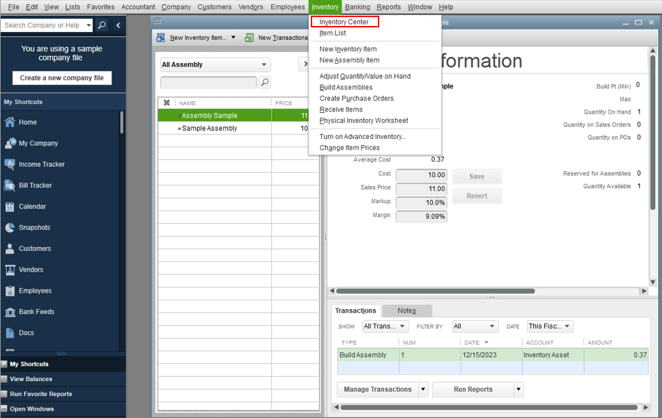Switch to the Notes tab
The height and width of the screenshot is (418, 662).
tap(407, 311)
